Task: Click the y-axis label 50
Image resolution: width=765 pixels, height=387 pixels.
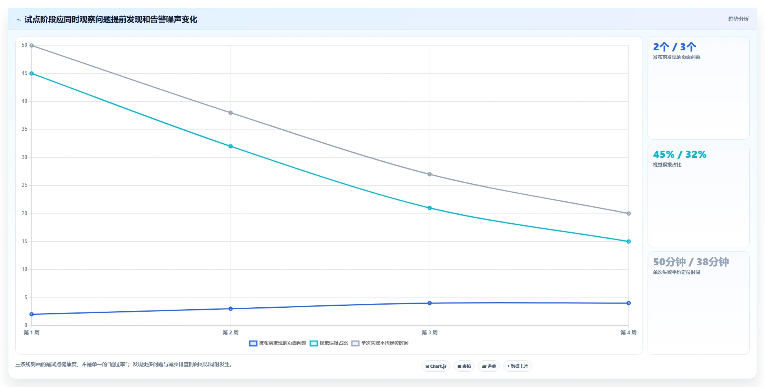Action: click(24, 45)
